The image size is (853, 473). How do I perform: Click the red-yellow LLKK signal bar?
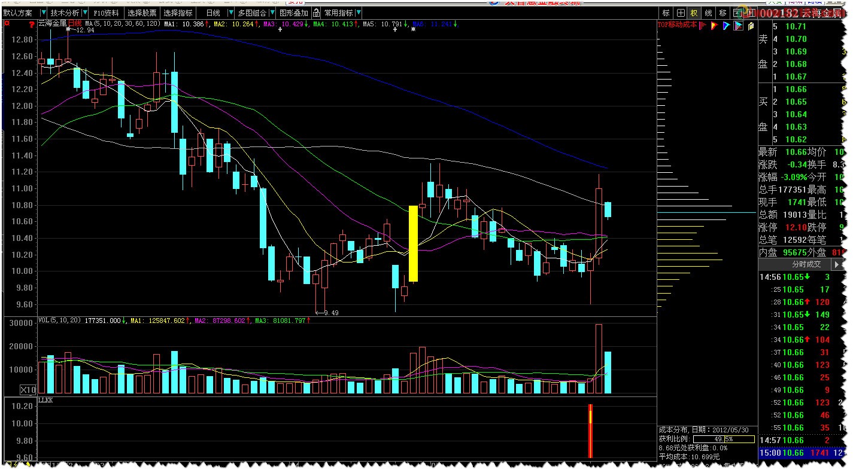(590, 431)
